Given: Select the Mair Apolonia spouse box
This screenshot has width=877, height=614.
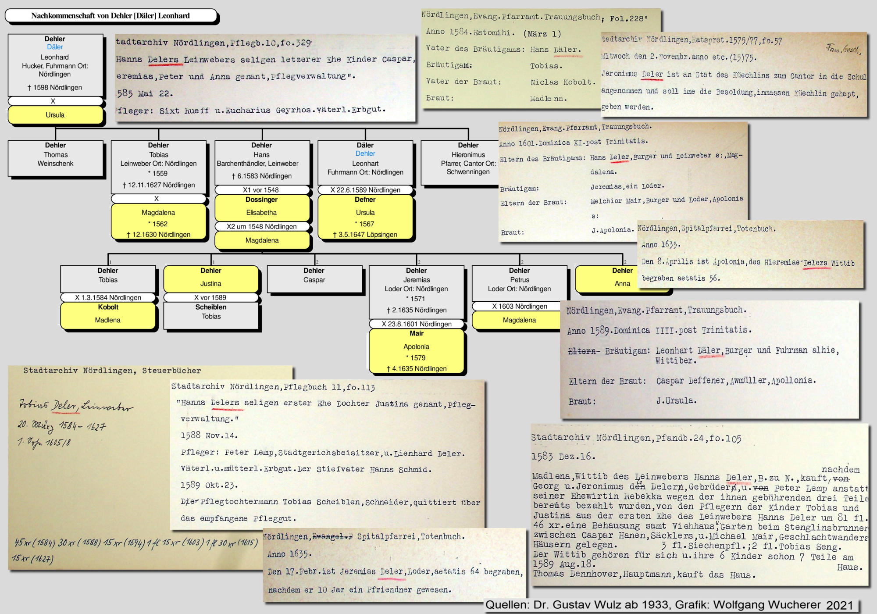Looking at the screenshot, I should [416, 351].
